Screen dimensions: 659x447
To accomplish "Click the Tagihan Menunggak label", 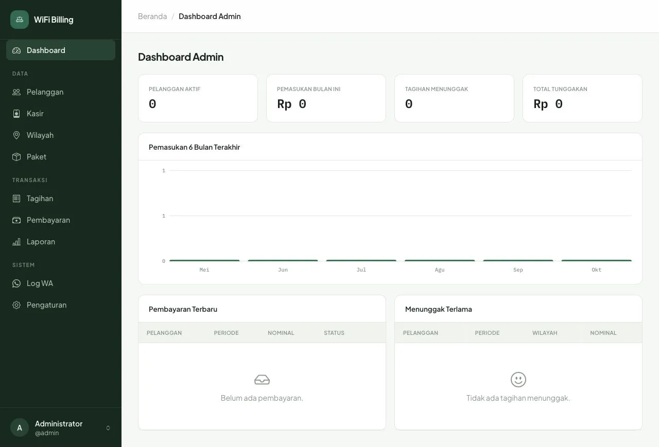I will point(437,89).
